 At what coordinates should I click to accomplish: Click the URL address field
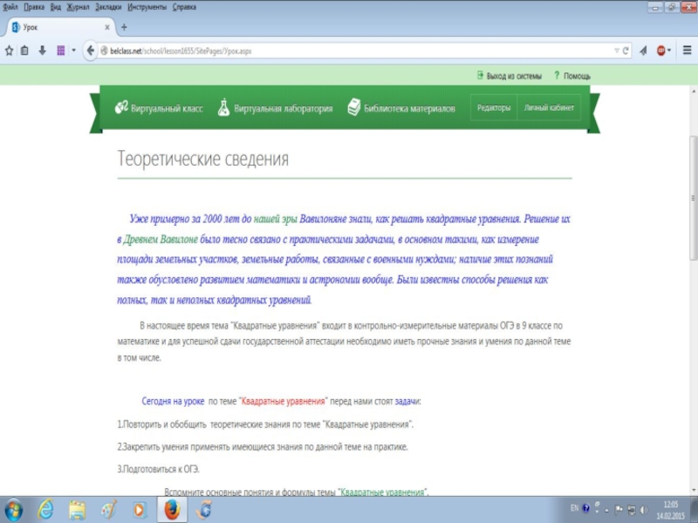[349, 51]
